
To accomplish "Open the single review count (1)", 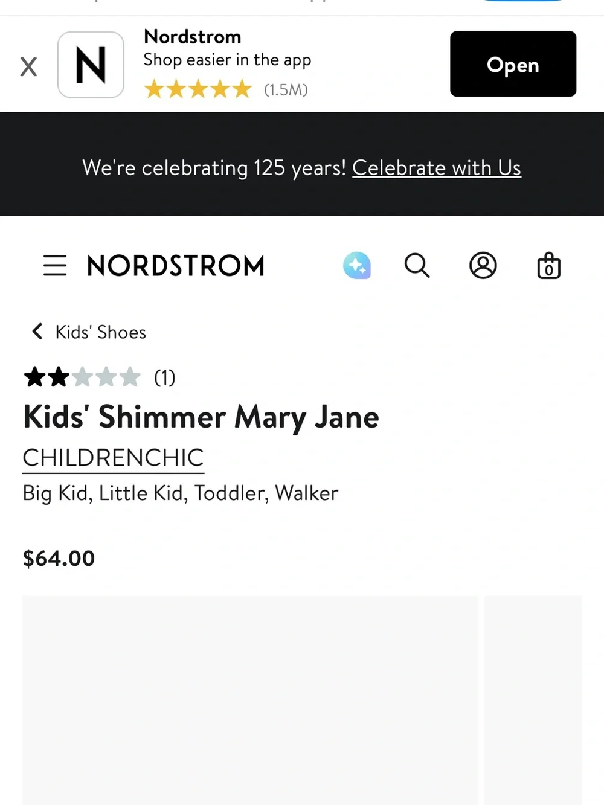I will (x=164, y=377).
